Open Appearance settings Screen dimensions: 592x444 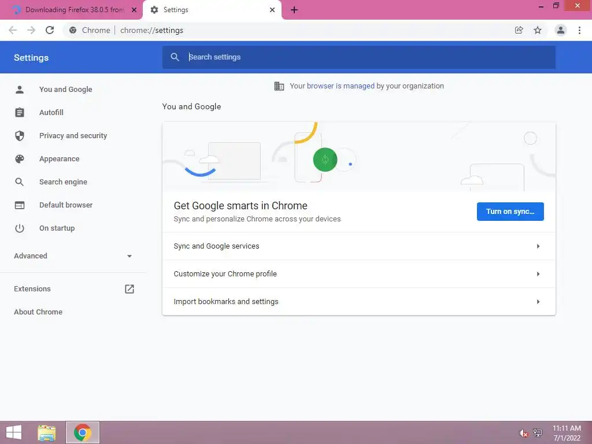(60, 159)
